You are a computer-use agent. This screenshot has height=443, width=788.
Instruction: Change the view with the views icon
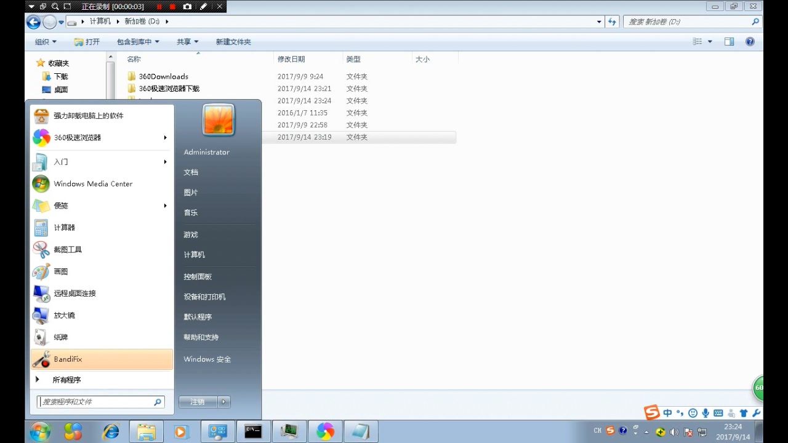point(698,42)
